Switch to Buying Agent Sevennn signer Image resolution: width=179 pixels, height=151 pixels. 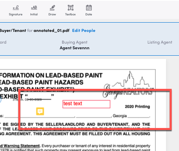75,45
